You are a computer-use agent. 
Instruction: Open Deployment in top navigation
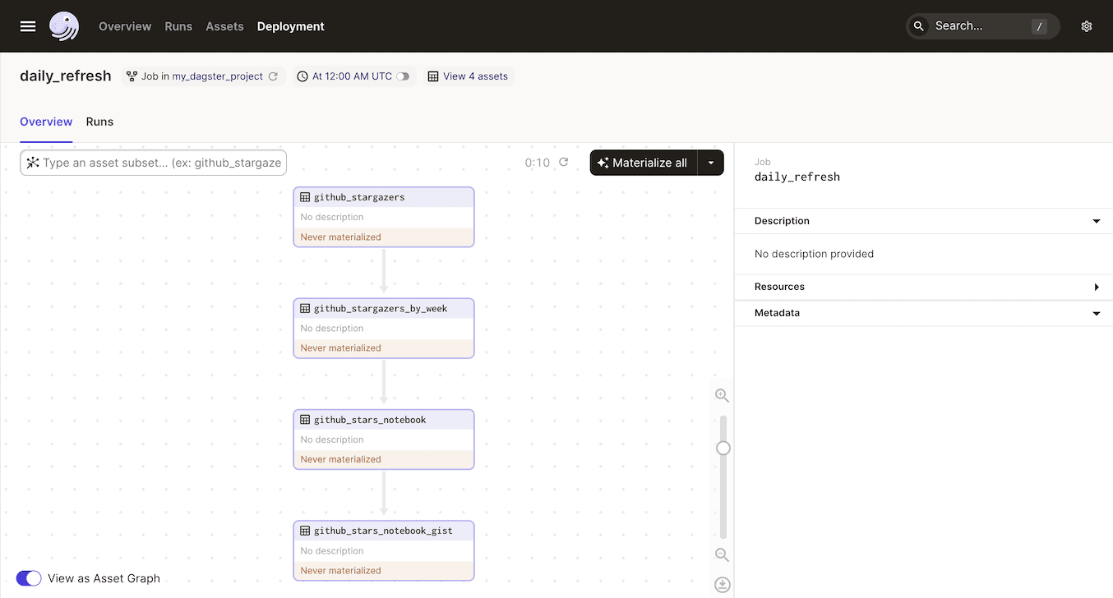(291, 26)
